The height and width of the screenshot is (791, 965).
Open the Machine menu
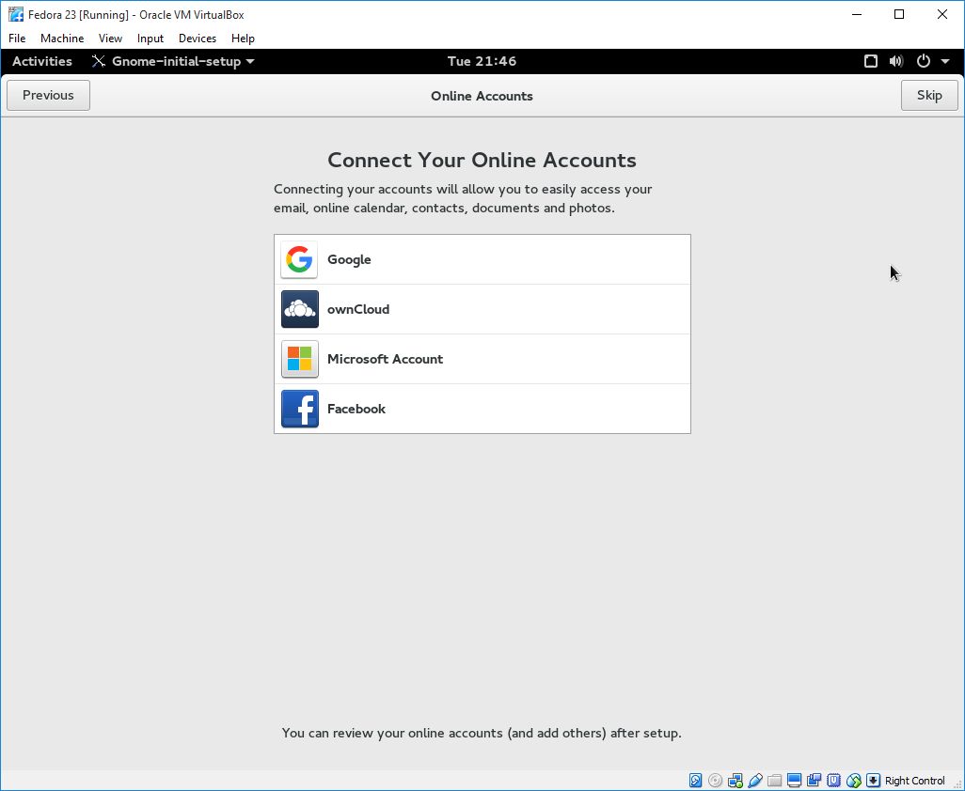tap(62, 39)
